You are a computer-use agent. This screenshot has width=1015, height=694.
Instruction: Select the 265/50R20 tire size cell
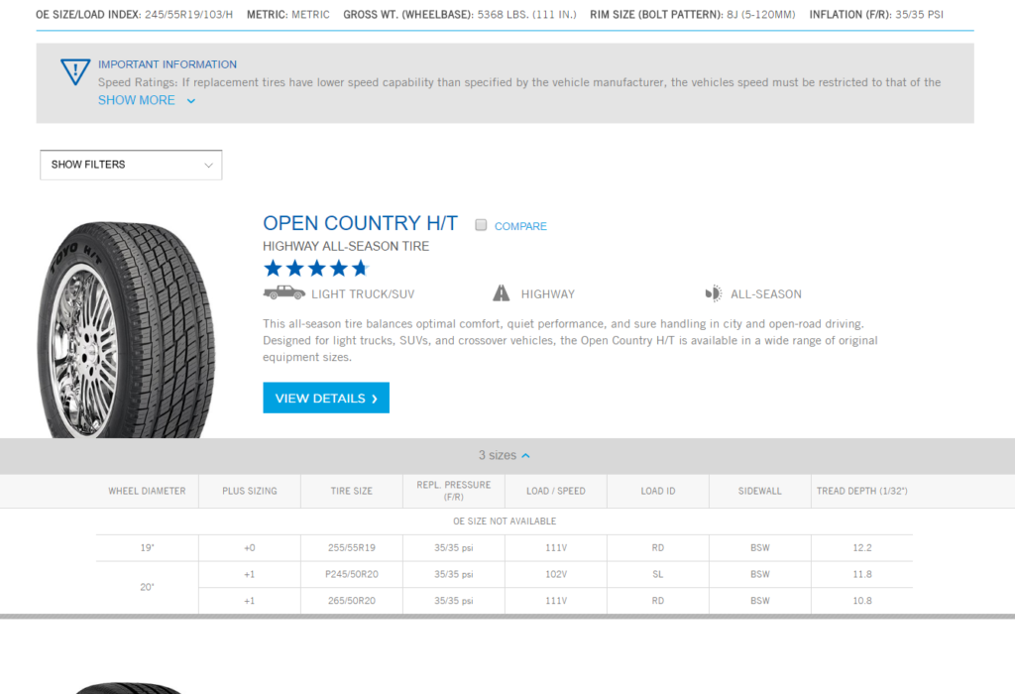352,601
